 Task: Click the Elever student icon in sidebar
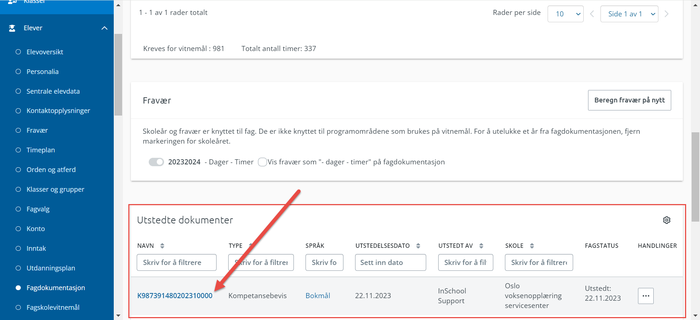[x=12, y=28]
